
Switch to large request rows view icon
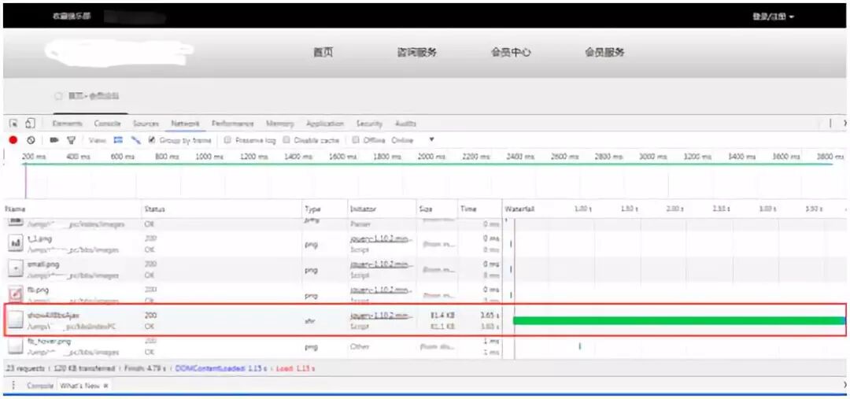point(118,140)
